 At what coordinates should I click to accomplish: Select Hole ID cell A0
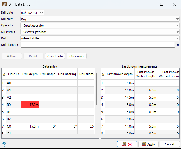[13, 83]
